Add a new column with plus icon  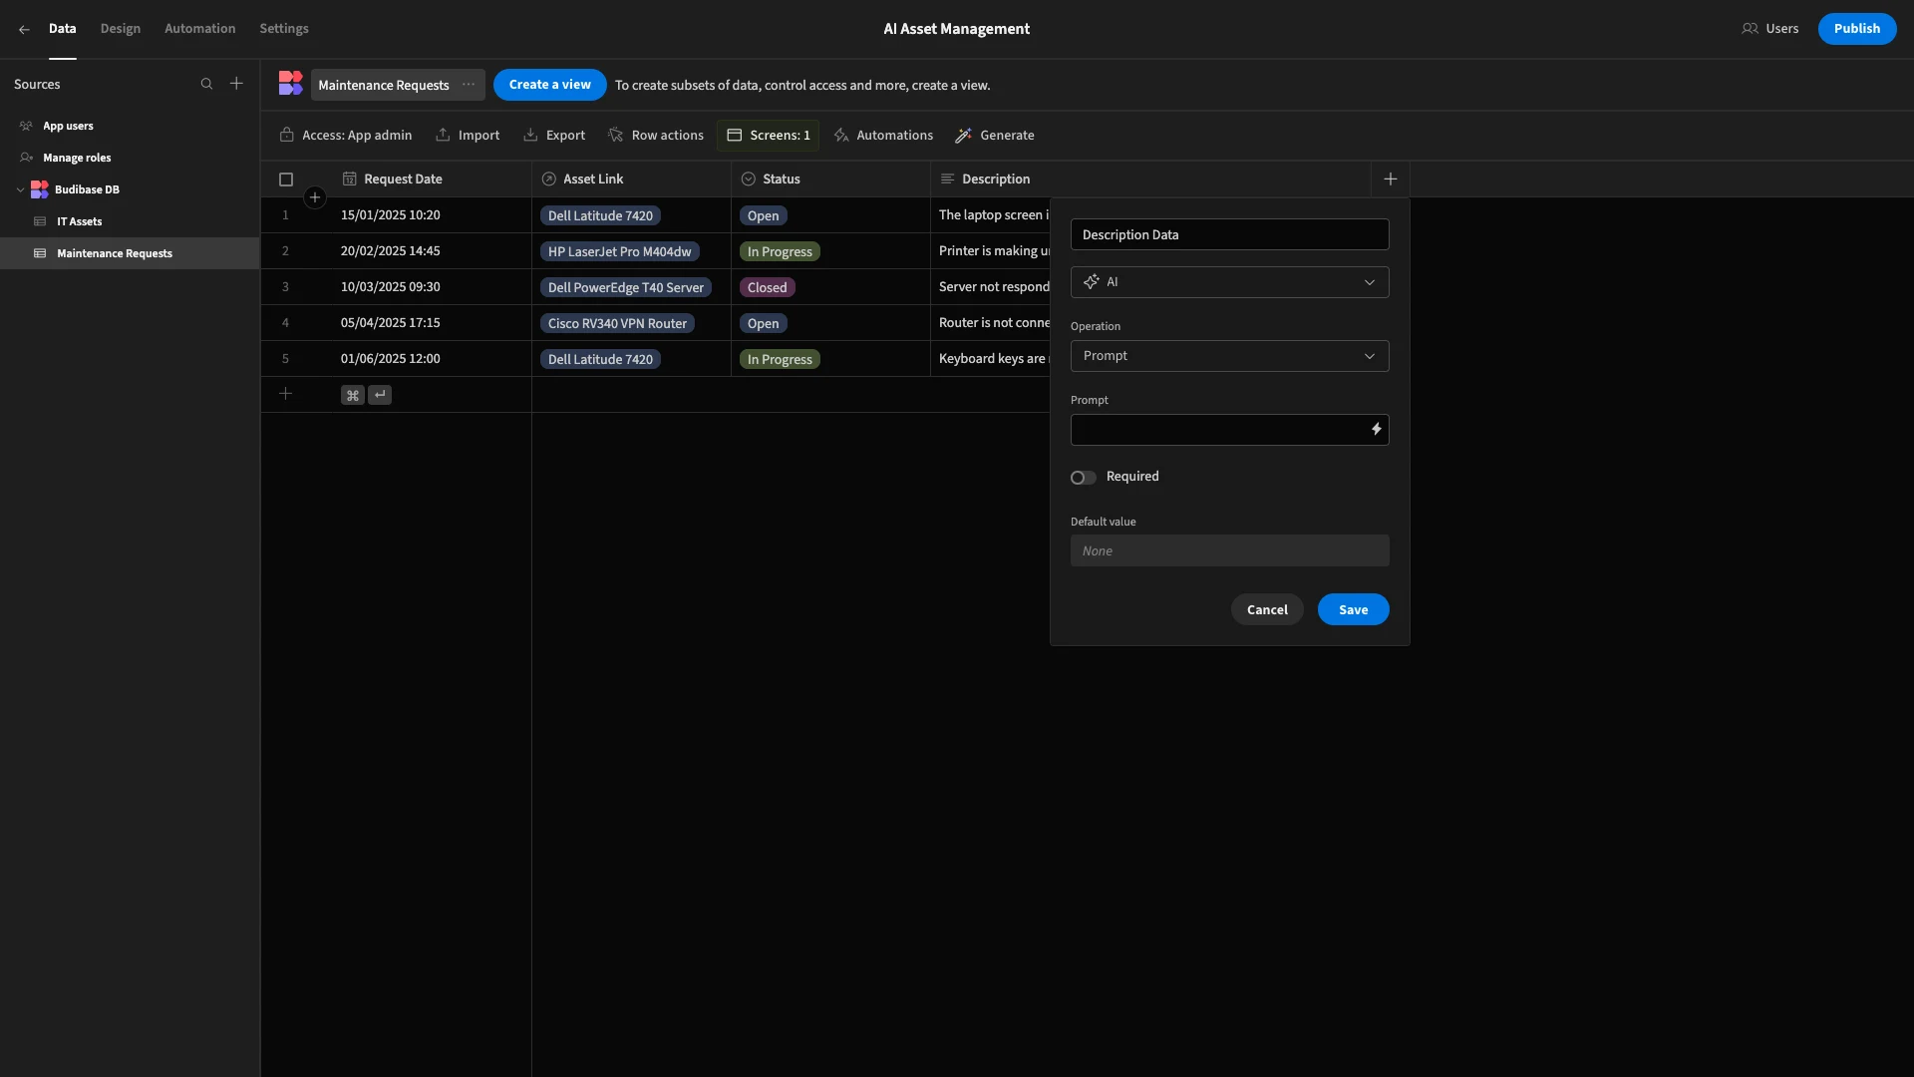point(1391,179)
